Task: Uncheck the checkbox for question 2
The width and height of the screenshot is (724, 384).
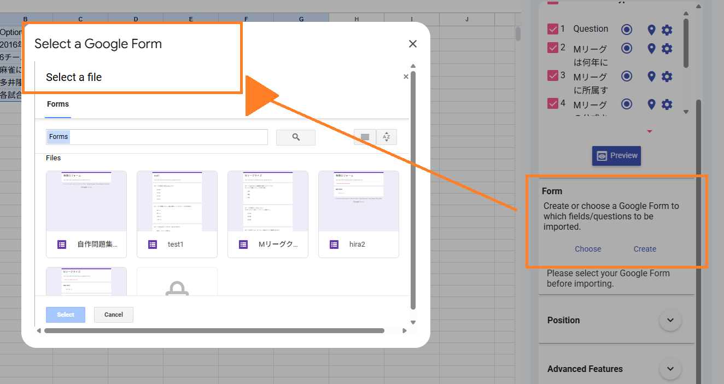Action: click(553, 48)
